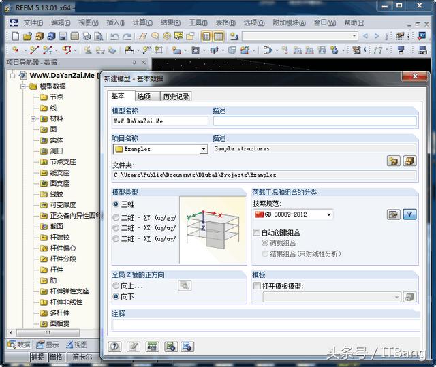Click the pin icon of project navigator panel
The image size is (436, 367).
[x=134, y=62]
